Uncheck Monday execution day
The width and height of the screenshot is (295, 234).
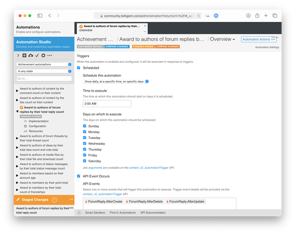(x=84, y=132)
